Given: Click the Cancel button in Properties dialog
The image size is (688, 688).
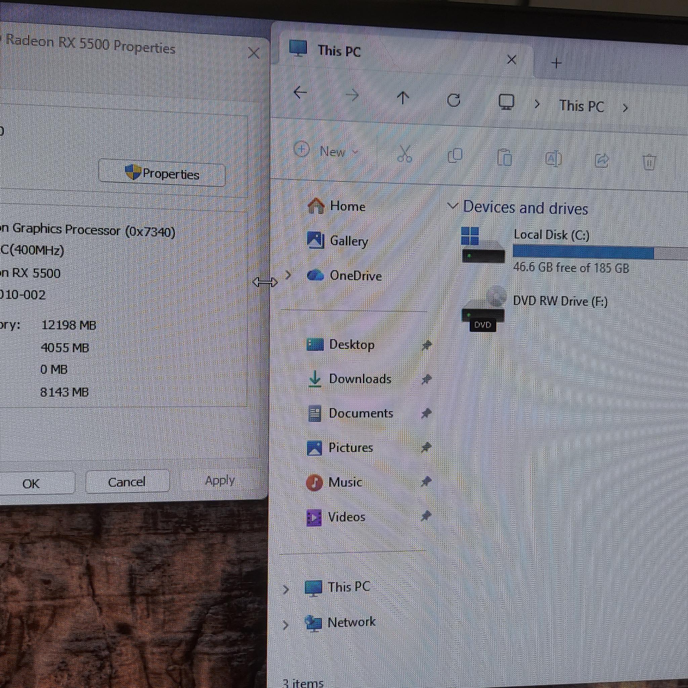Looking at the screenshot, I should [x=127, y=482].
